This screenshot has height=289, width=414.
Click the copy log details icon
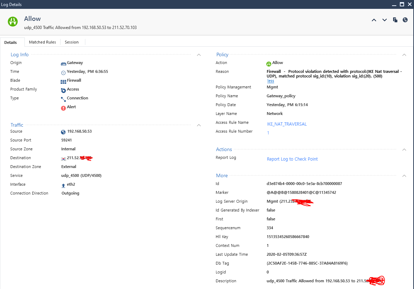(395, 20)
